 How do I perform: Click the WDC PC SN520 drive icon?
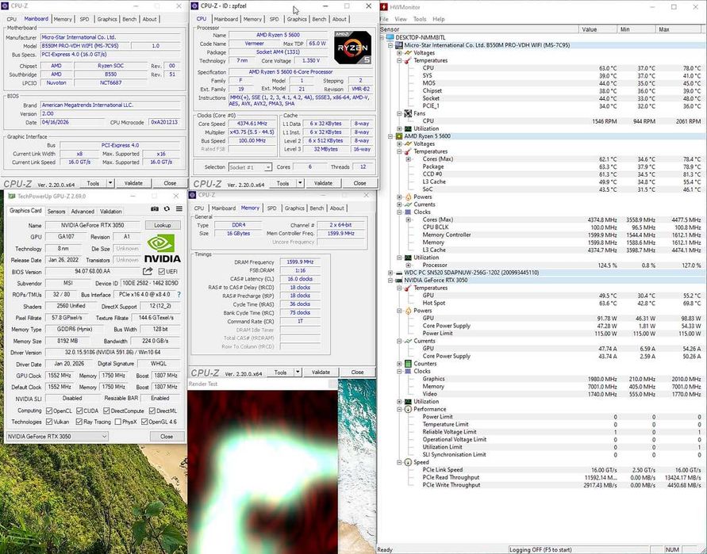click(x=399, y=273)
